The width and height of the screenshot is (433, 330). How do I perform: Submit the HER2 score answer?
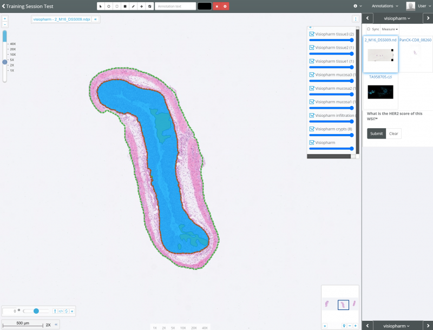coord(376,134)
